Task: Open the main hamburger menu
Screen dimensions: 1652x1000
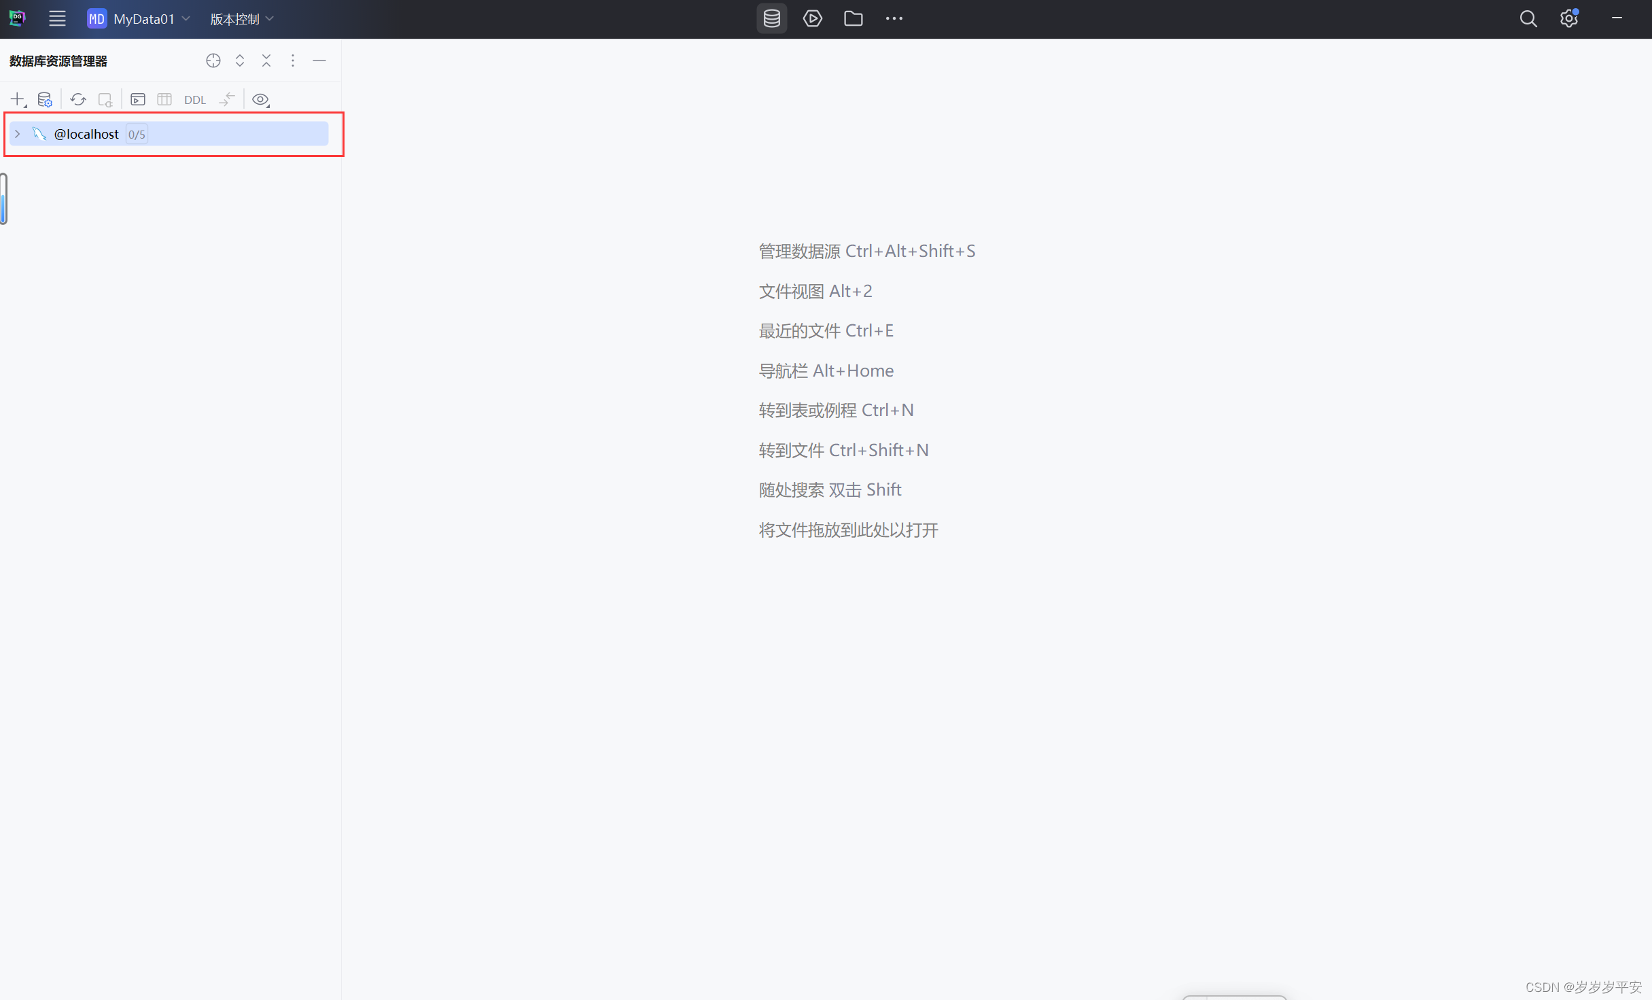Action: coord(57,18)
